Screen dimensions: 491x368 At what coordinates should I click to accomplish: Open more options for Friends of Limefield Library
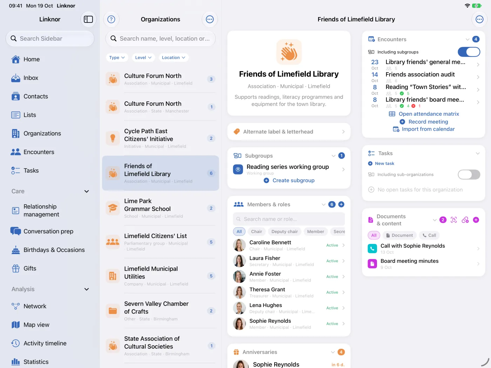479,19
